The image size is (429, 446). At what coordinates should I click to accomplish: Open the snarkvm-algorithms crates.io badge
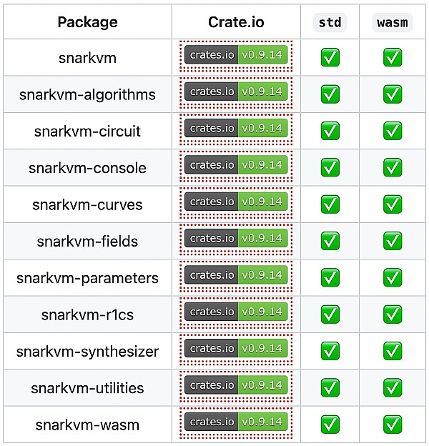pos(236,92)
